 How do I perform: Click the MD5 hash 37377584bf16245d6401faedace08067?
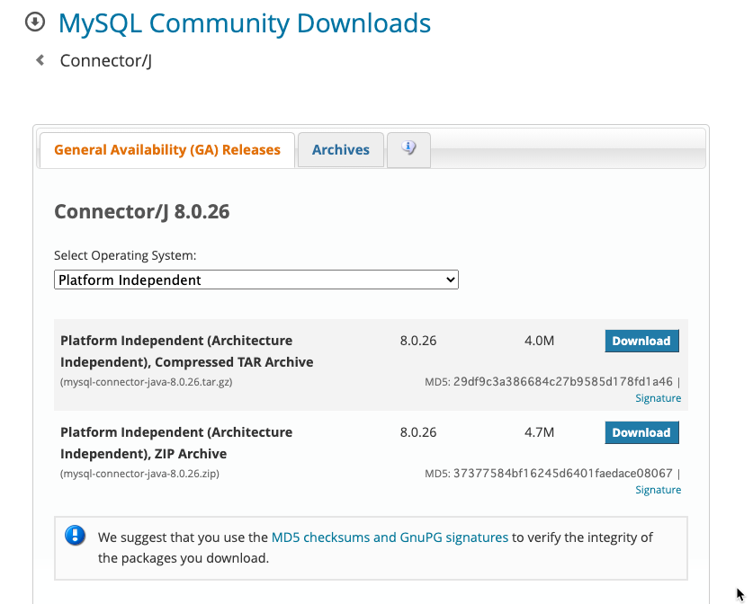pos(563,474)
